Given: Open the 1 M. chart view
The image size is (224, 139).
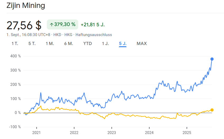Looking at the screenshot, I should 50,43.
